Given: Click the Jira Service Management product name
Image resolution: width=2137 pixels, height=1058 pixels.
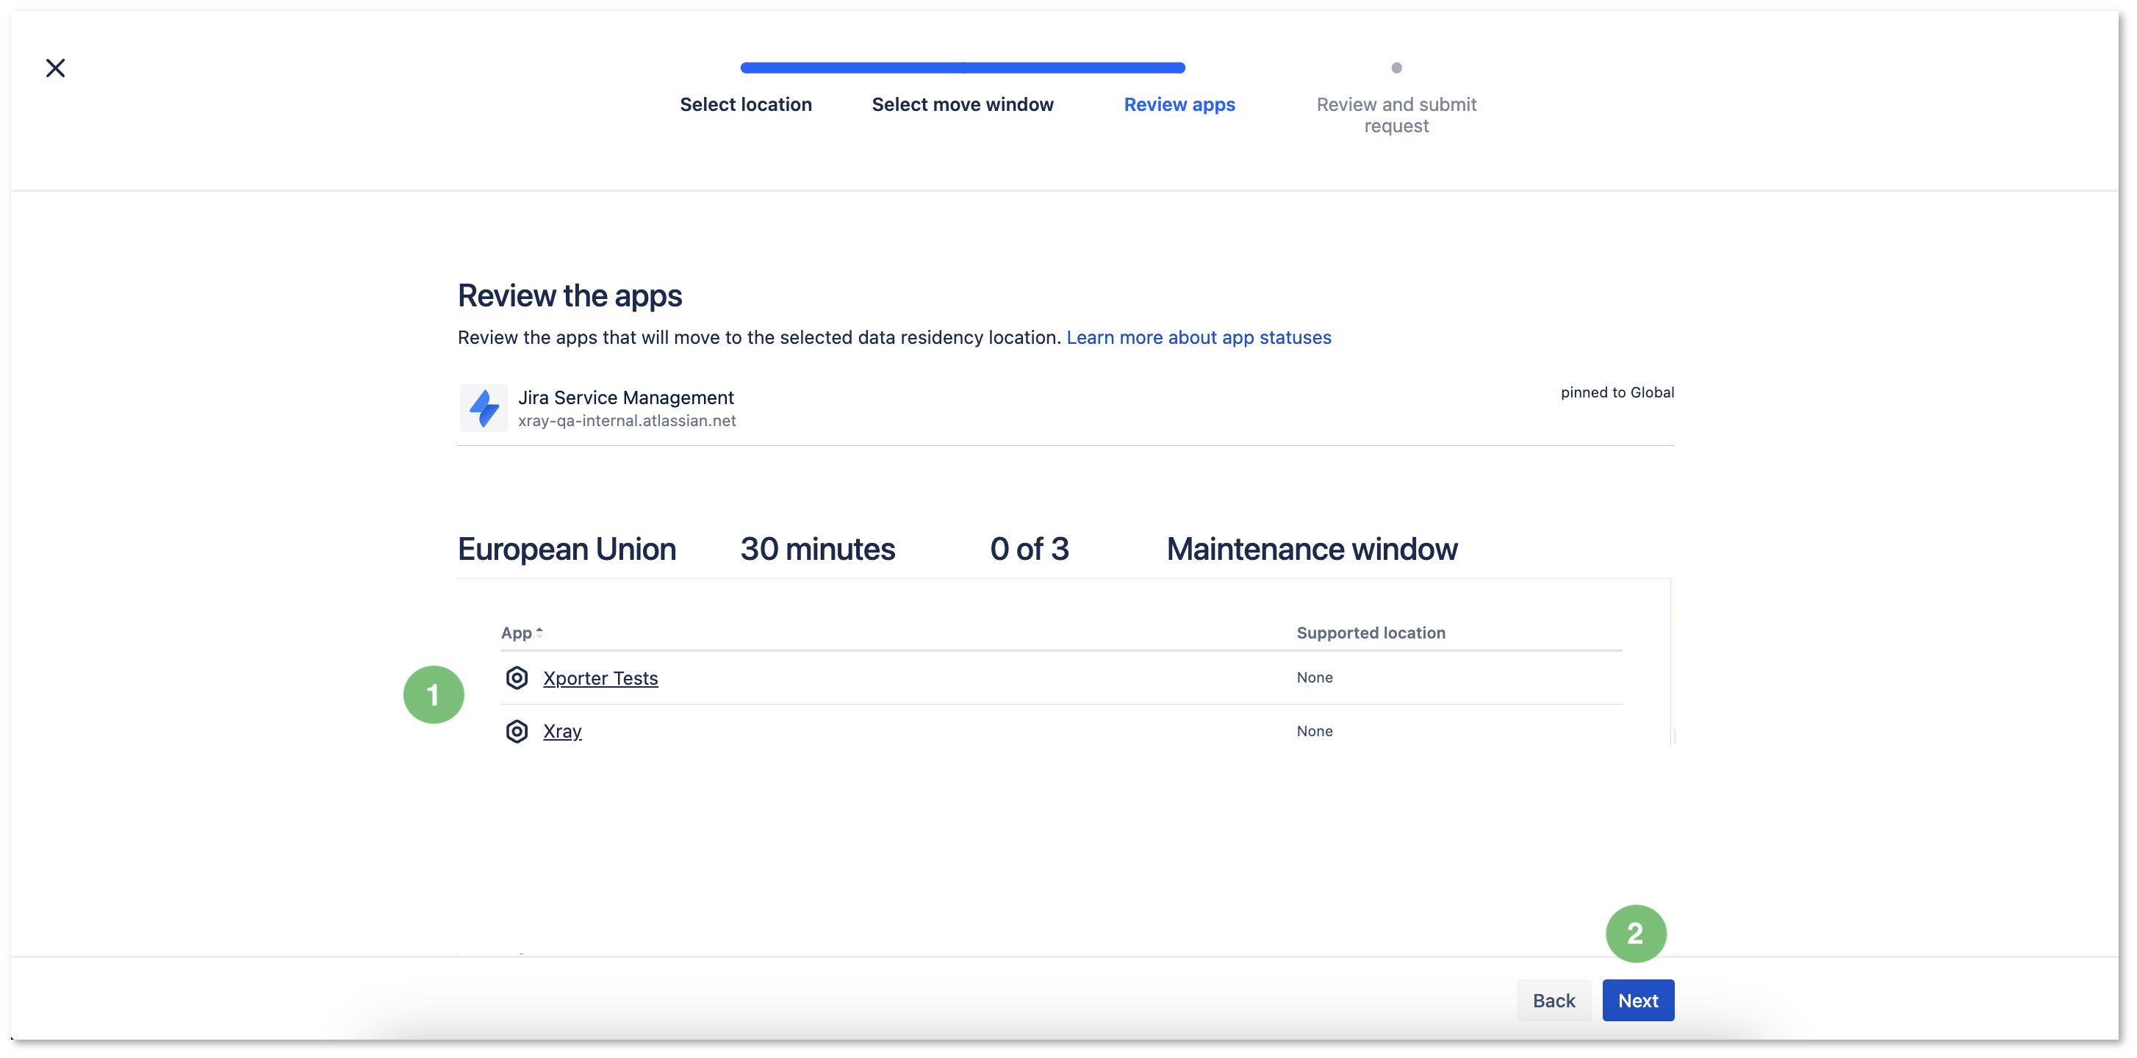Looking at the screenshot, I should (x=625, y=397).
